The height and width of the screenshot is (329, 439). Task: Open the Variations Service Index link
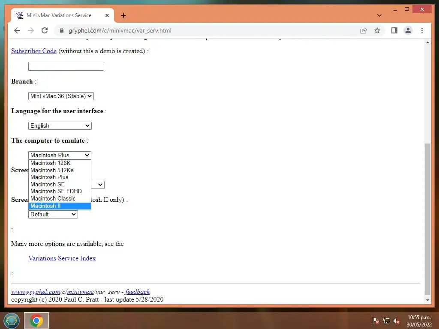click(x=62, y=258)
